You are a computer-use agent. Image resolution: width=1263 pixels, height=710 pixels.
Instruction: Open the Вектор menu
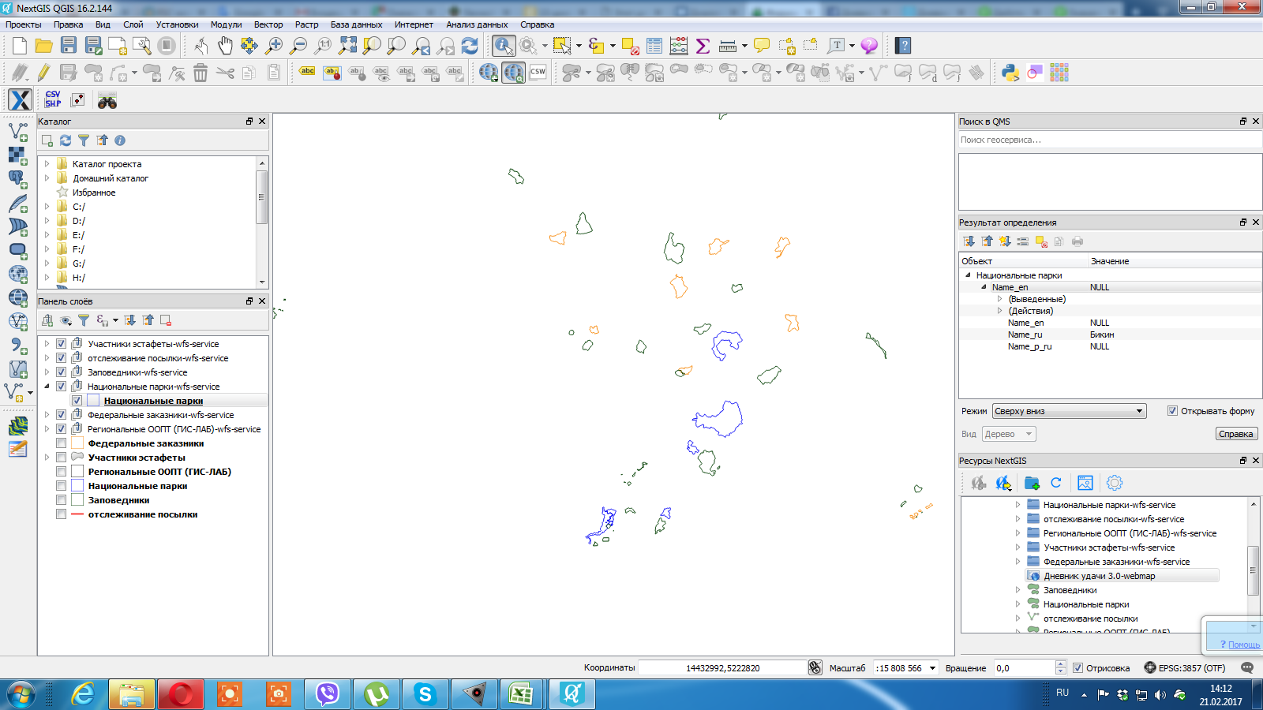pyautogui.click(x=268, y=24)
